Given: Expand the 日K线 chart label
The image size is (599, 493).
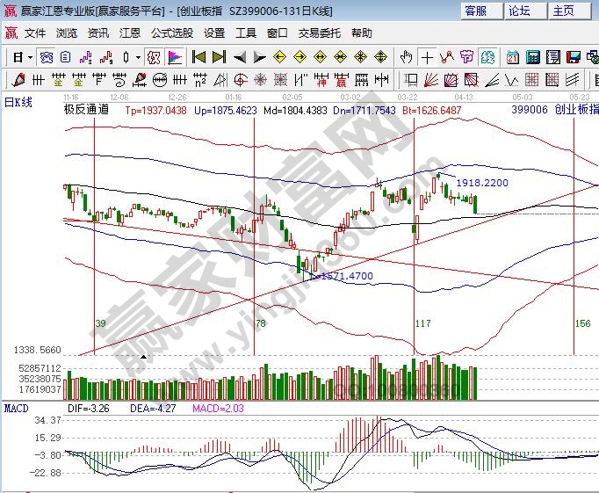Looking at the screenshot, I should [x=18, y=102].
